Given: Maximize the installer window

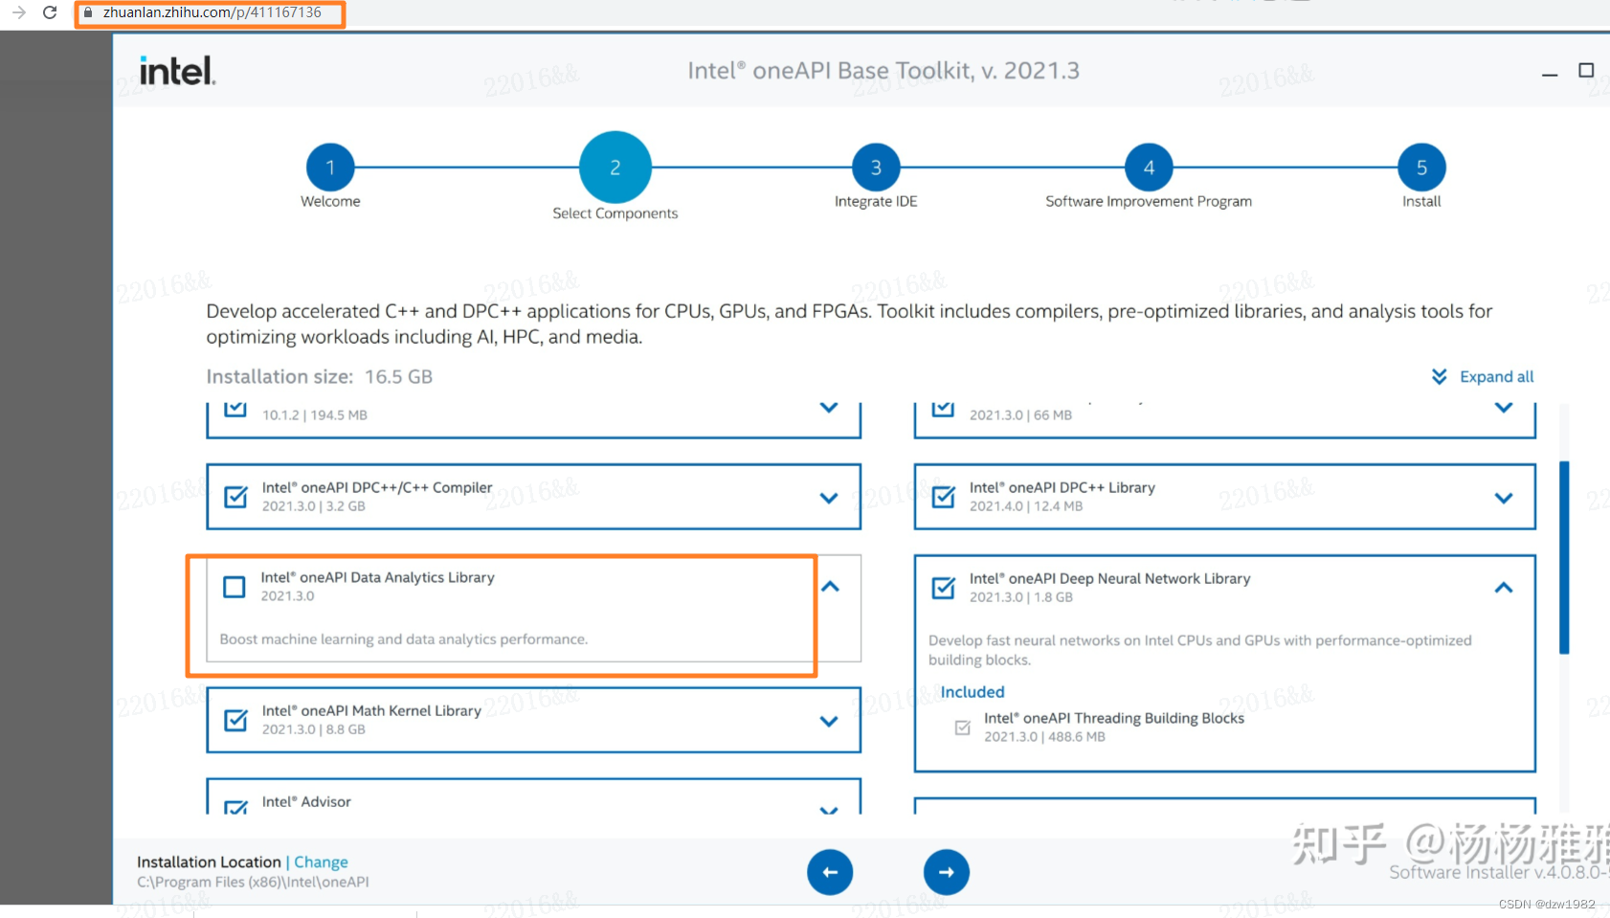Looking at the screenshot, I should [x=1586, y=70].
